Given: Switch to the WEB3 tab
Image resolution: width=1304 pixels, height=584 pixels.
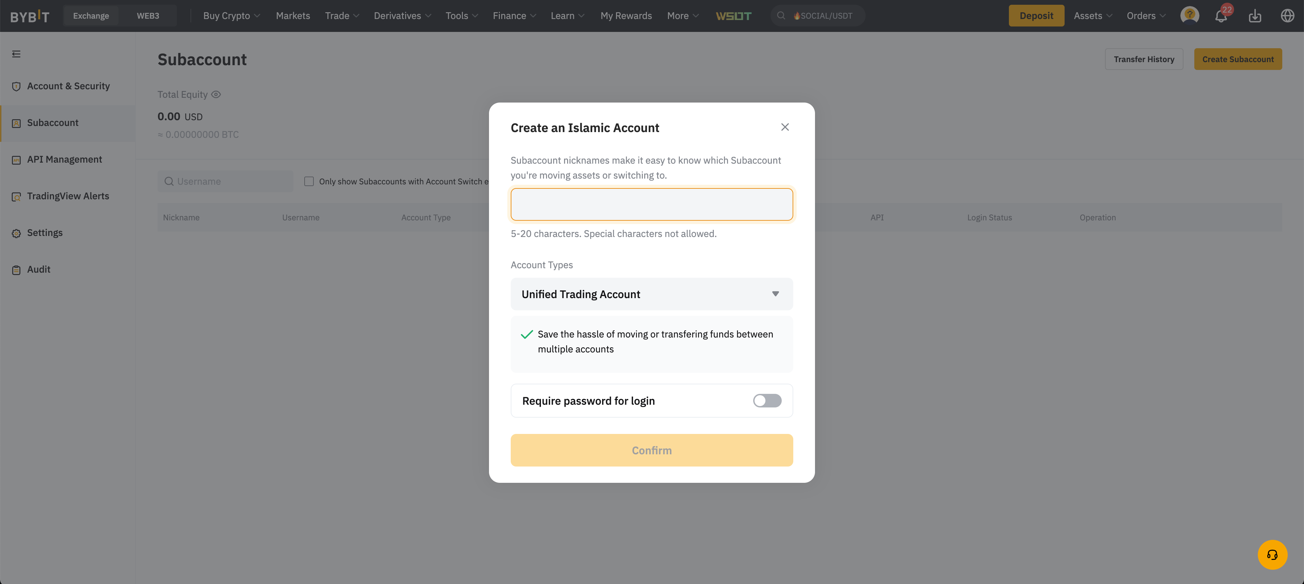Looking at the screenshot, I should point(148,16).
